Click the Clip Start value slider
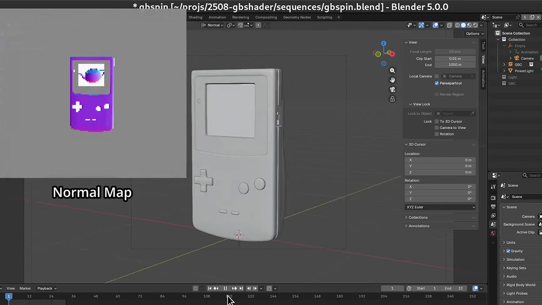This screenshot has height=305, width=542. [x=455, y=58]
